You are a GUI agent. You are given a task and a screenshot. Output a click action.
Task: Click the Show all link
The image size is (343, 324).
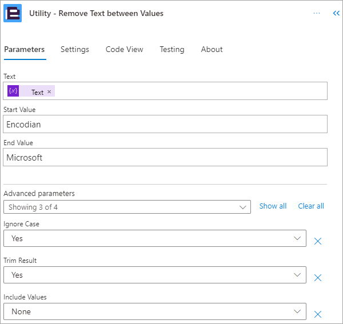pos(273,206)
